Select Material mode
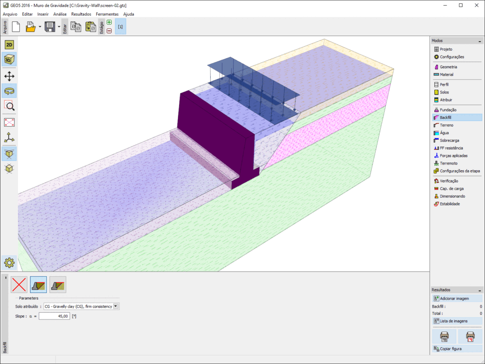This screenshot has height=364, width=485. point(457,74)
